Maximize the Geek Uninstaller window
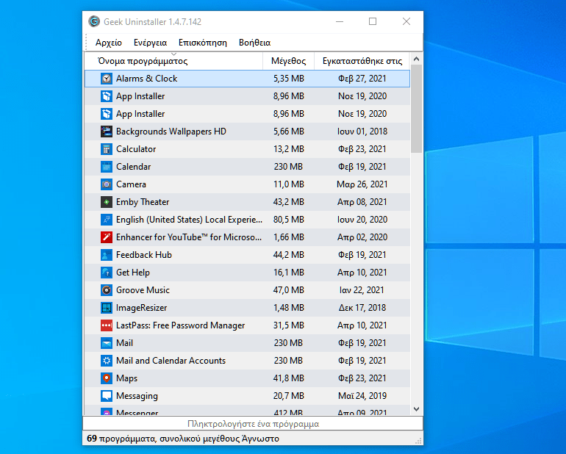This screenshot has width=566, height=454. (373, 21)
